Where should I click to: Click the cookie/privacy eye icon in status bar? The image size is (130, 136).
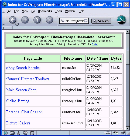click(116, 132)
